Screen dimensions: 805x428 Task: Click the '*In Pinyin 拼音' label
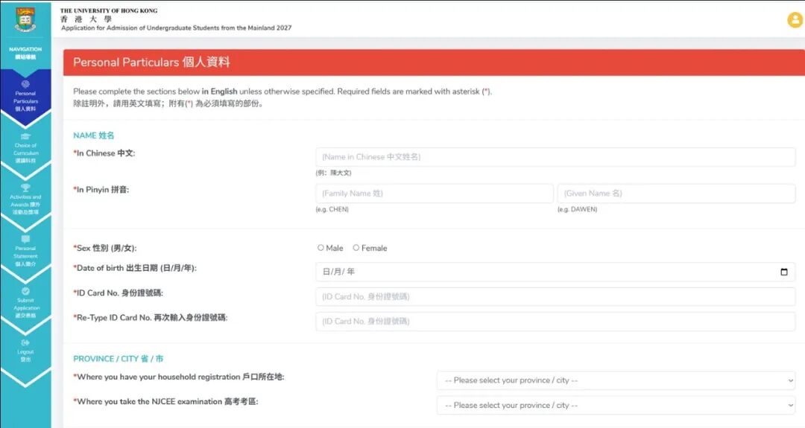coord(101,190)
